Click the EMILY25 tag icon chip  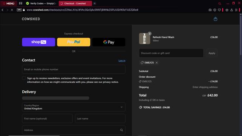coord(149,63)
